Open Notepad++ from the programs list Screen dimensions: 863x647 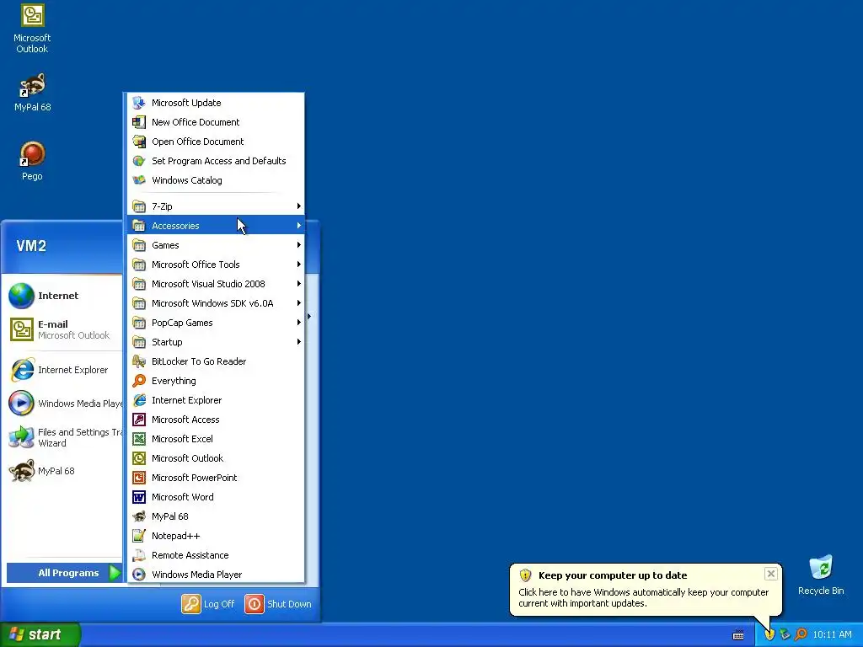215,536
